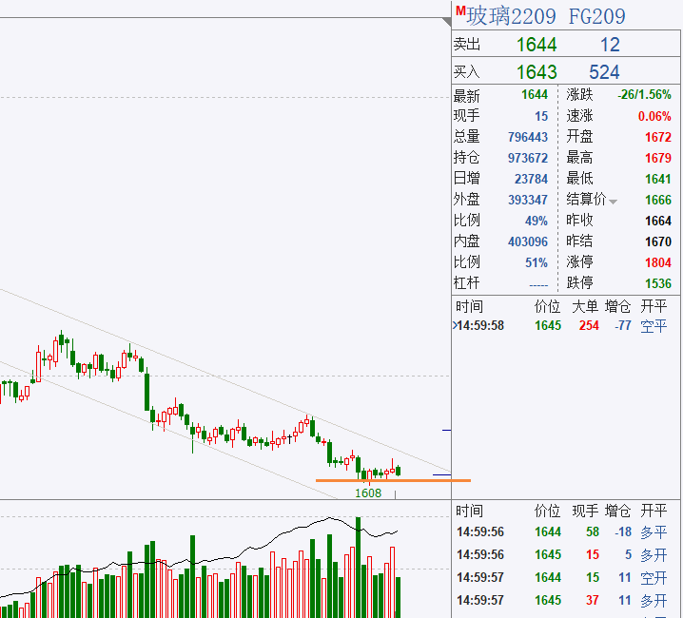Click contract code FG209
Screen dimensions: 683x618
click(x=596, y=16)
